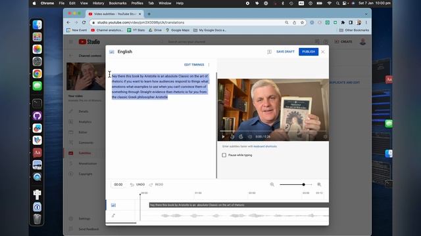
Task: Select the caption block on the timeline
Action: pyautogui.click(x=239, y=205)
